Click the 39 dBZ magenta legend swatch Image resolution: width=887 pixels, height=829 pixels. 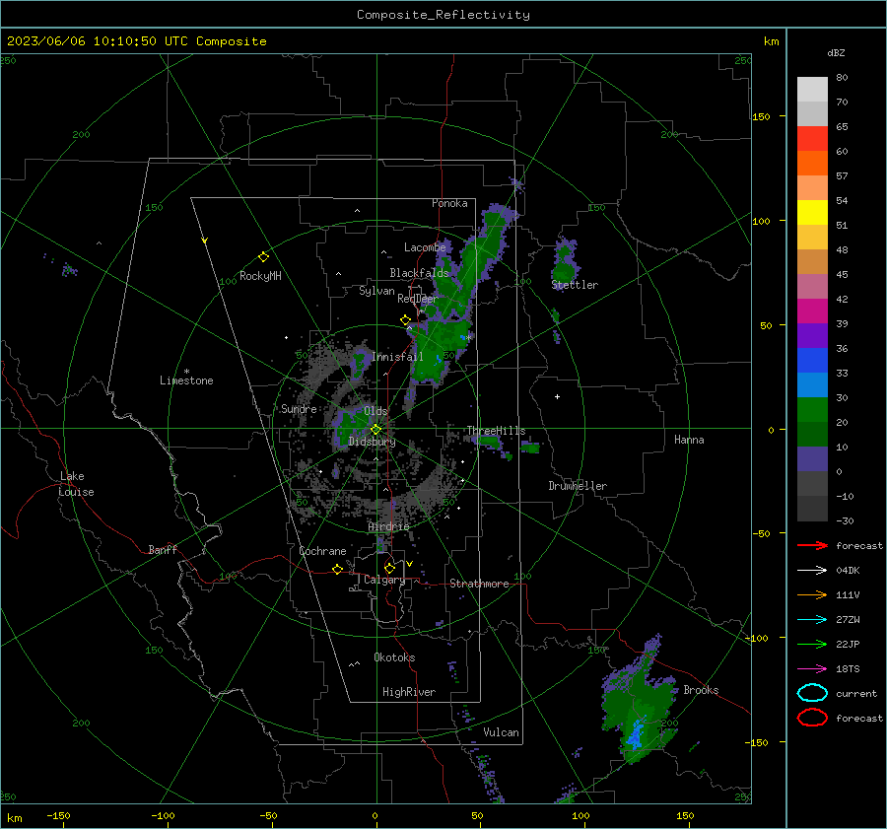(812, 311)
